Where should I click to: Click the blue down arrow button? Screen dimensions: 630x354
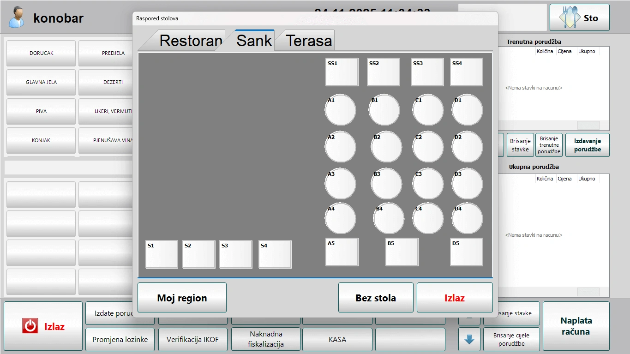[x=469, y=340]
